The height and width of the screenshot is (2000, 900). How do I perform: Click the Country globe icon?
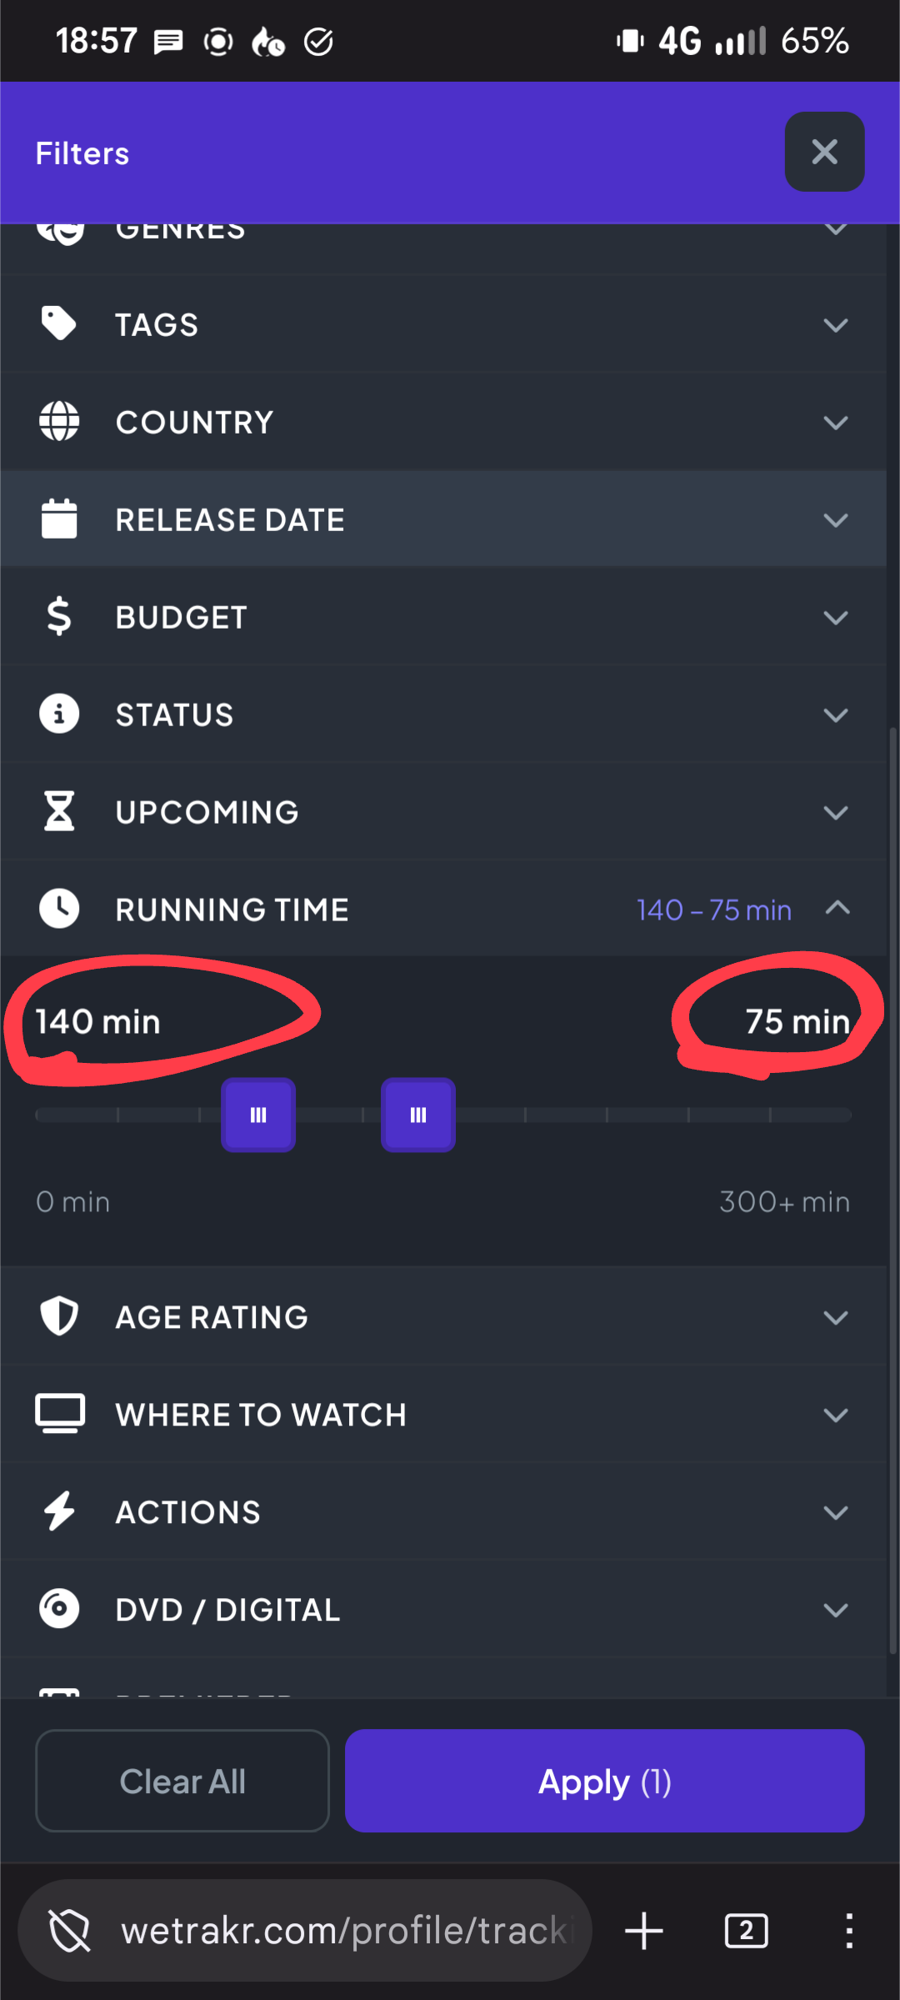point(59,421)
